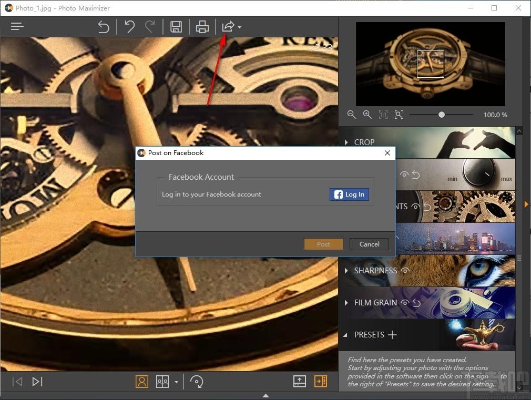
Task: Turn the min/max knob dial
Action: coord(478,173)
